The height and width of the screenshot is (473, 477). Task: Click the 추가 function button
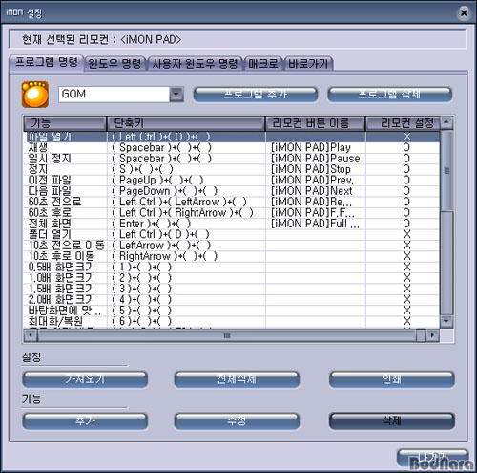coord(85,421)
